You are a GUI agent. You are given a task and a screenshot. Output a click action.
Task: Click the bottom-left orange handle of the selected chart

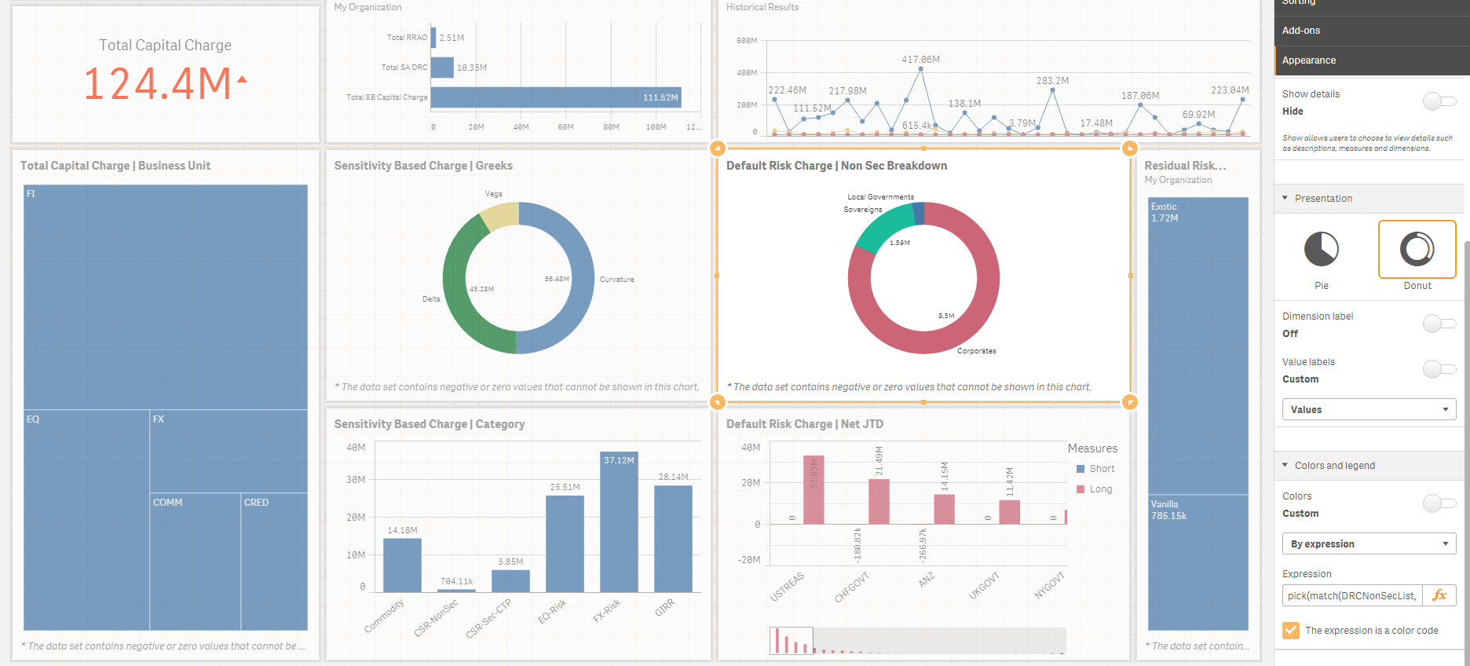coord(717,402)
